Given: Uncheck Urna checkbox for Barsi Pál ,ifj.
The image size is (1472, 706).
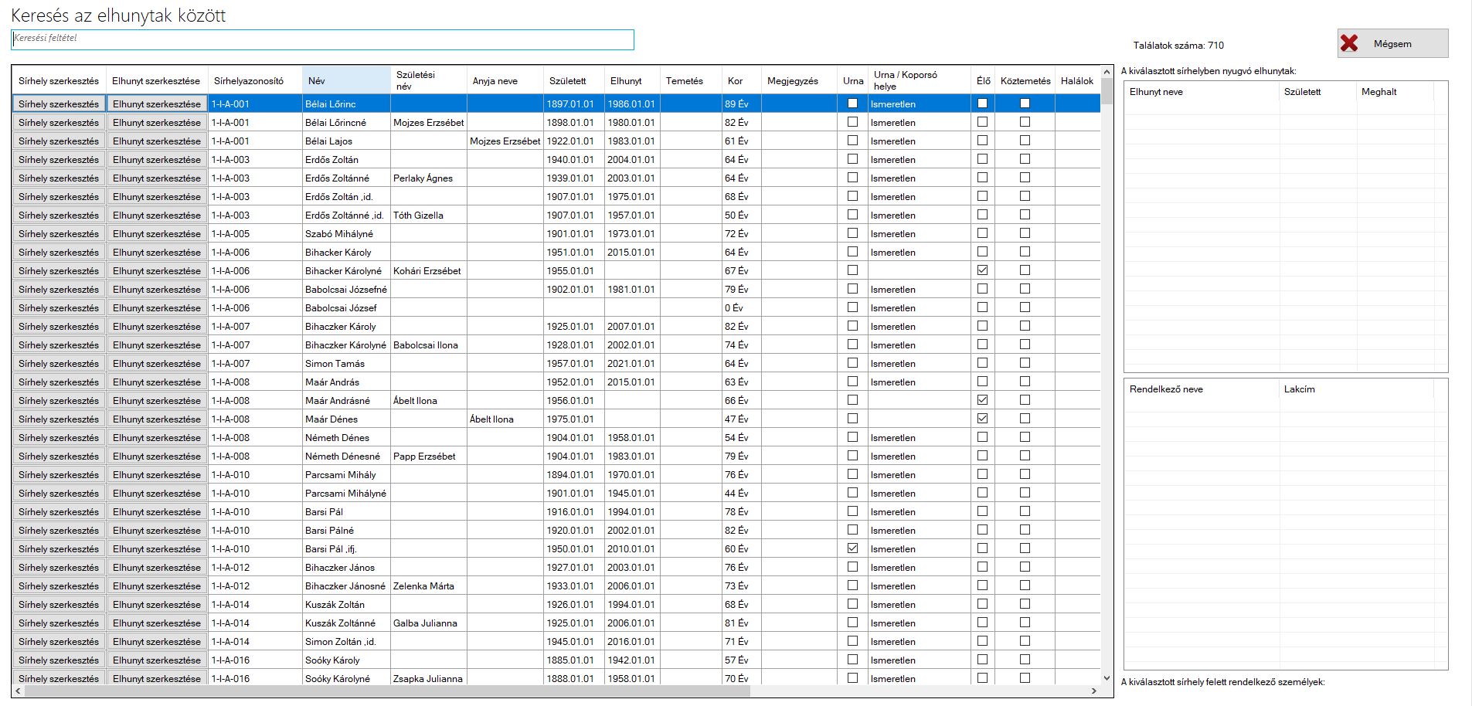Looking at the screenshot, I should pos(852,548).
